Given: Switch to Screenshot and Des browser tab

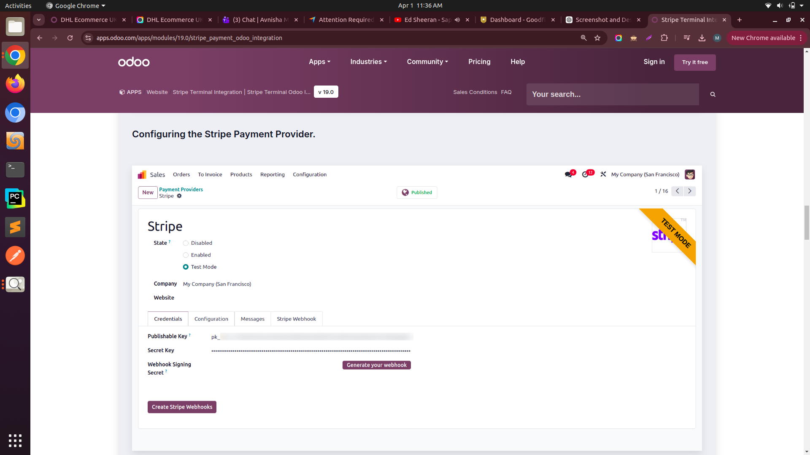Looking at the screenshot, I should tap(602, 20).
